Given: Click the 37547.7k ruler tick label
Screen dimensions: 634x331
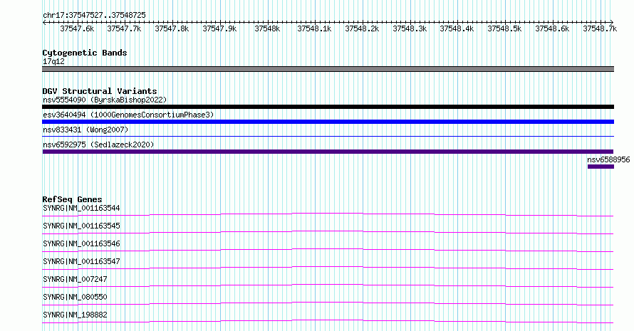Looking at the screenshot, I should 124,28.
